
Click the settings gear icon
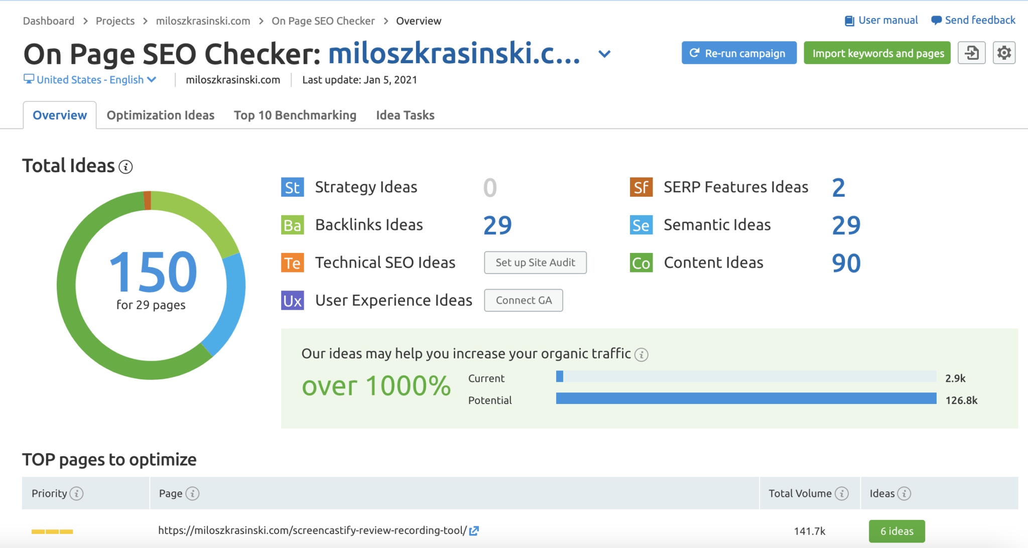point(1004,53)
